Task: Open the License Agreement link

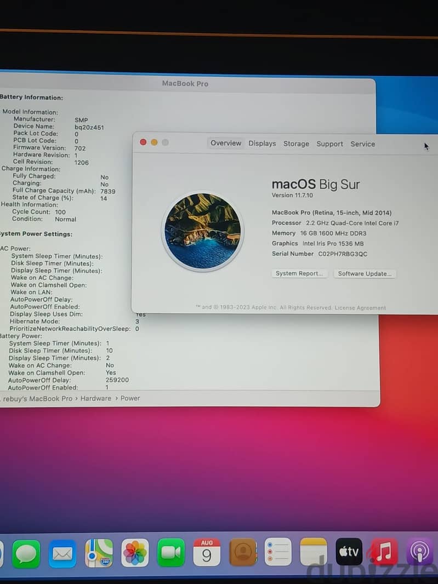Action: (x=360, y=308)
